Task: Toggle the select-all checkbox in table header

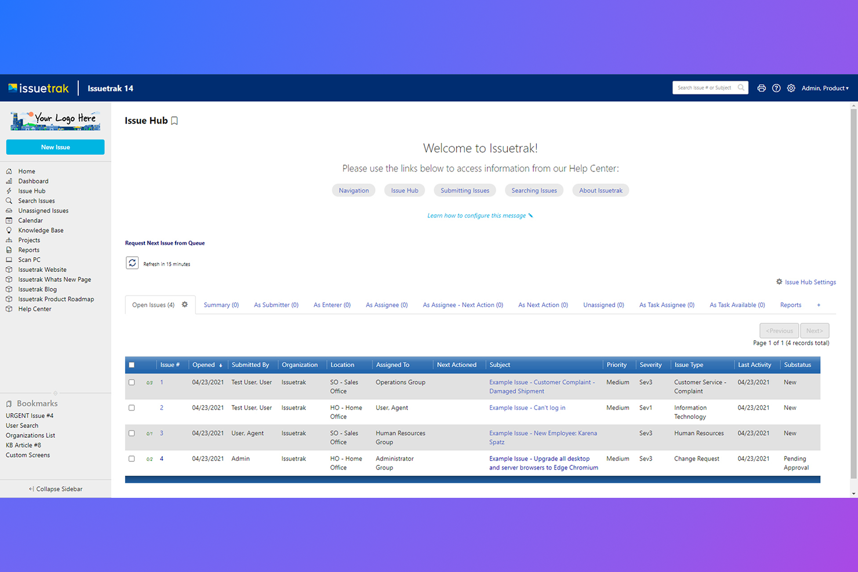Action: pyautogui.click(x=132, y=365)
